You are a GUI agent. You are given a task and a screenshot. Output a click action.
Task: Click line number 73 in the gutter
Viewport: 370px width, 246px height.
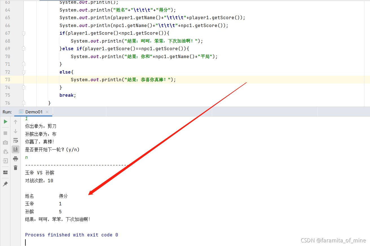coord(7,80)
